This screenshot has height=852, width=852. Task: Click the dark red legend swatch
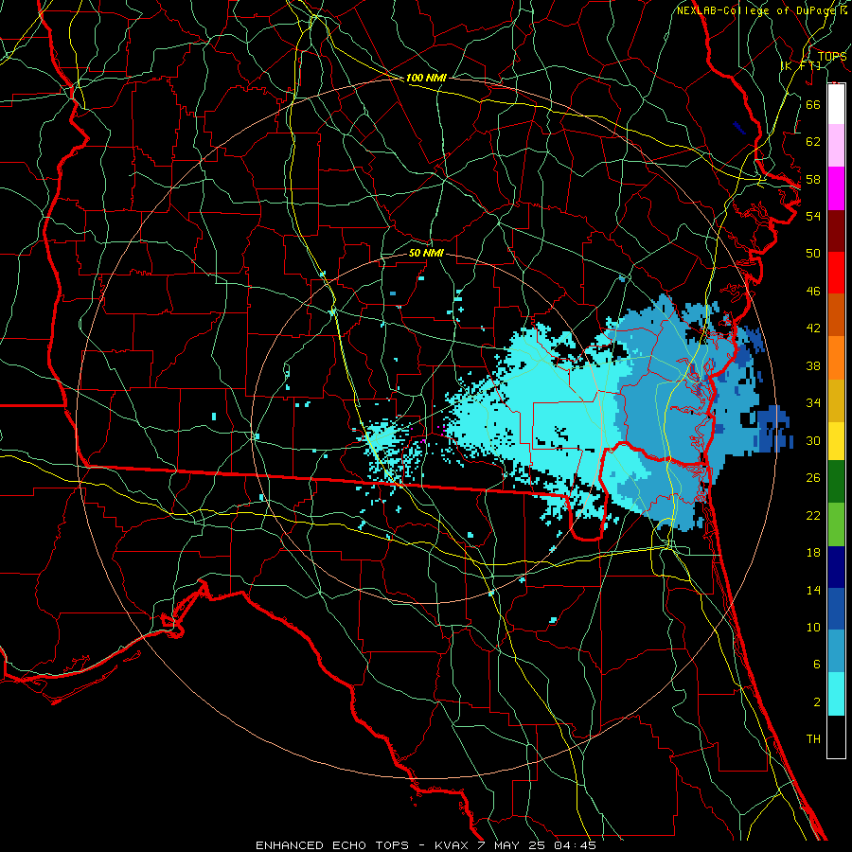[836, 230]
